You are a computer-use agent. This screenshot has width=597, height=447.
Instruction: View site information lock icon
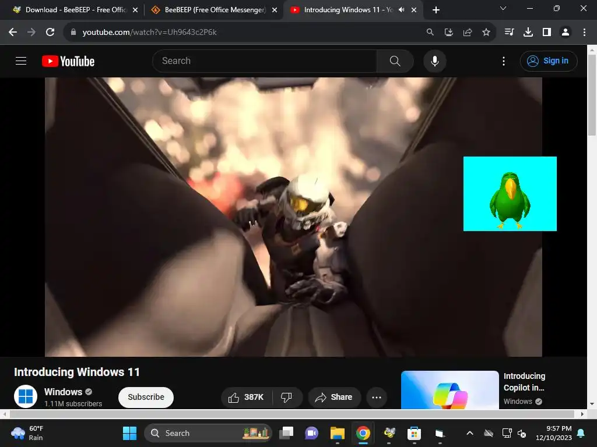click(73, 33)
